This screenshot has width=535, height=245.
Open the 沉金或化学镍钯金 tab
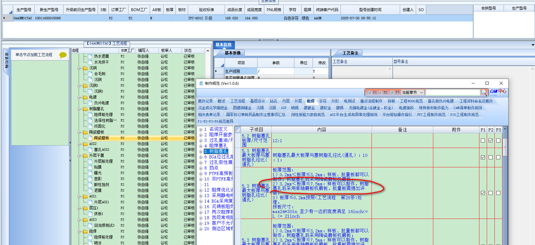click(x=213, y=108)
